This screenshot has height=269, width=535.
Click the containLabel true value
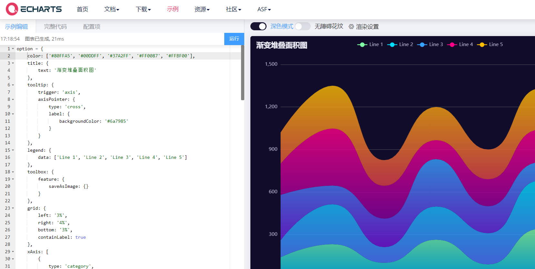click(x=81, y=237)
